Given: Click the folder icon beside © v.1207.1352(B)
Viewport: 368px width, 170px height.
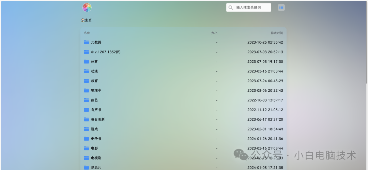Looking at the screenshot, I should (x=86, y=52).
